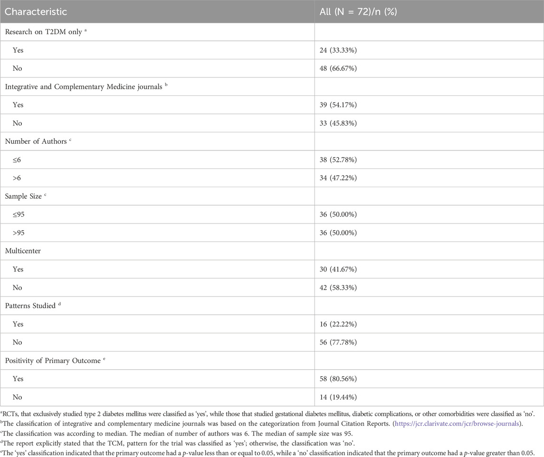The height and width of the screenshot is (457, 544).
Task: Click the "All (N = 72)/n (%)" header
Action: point(358,11)
